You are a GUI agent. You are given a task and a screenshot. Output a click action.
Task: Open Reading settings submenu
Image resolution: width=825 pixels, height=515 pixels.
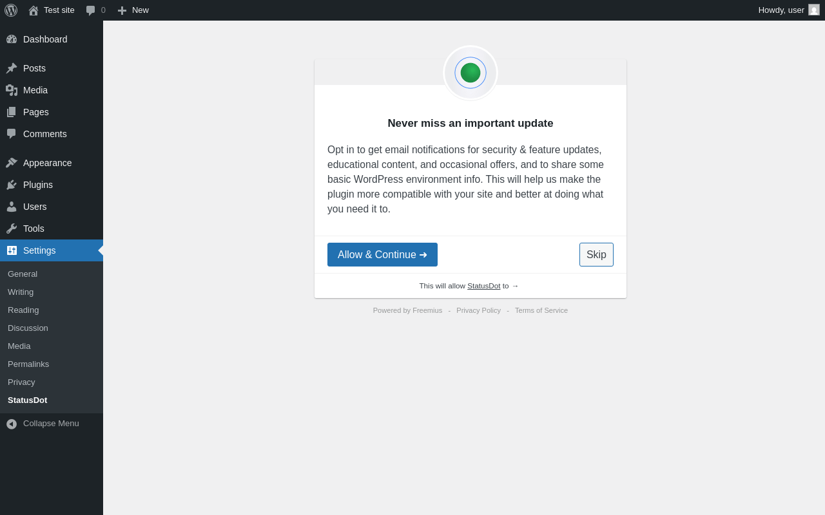pos(23,310)
